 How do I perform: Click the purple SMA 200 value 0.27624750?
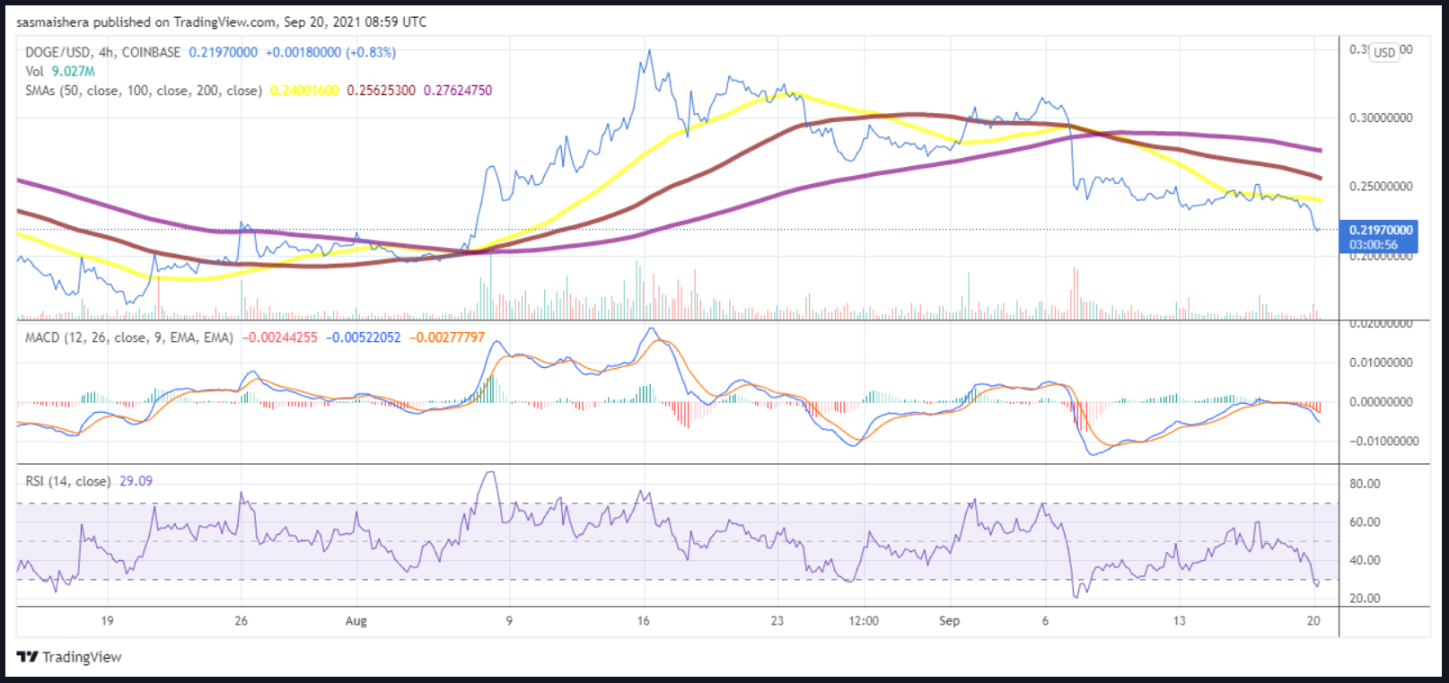[x=458, y=91]
